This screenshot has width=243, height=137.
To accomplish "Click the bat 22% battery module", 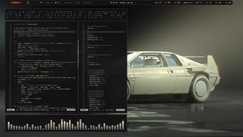I will point(177,3).
